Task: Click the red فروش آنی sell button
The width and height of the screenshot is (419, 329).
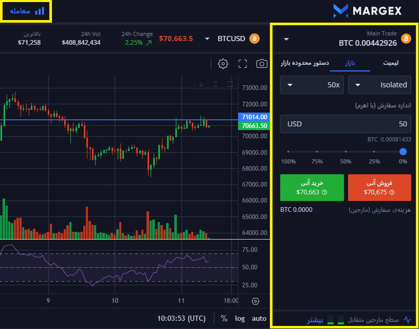Action: pyautogui.click(x=379, y=187)
